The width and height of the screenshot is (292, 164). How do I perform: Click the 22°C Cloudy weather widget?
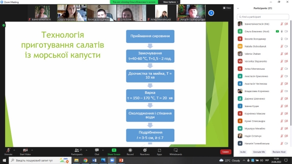(x=230, y=160)
